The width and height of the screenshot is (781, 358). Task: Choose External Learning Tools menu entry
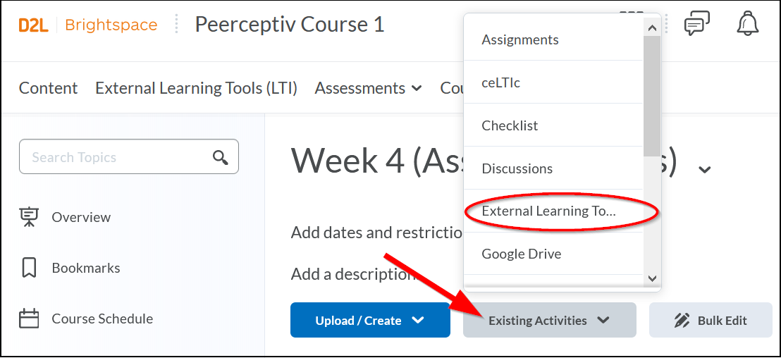tap(548, 211)
